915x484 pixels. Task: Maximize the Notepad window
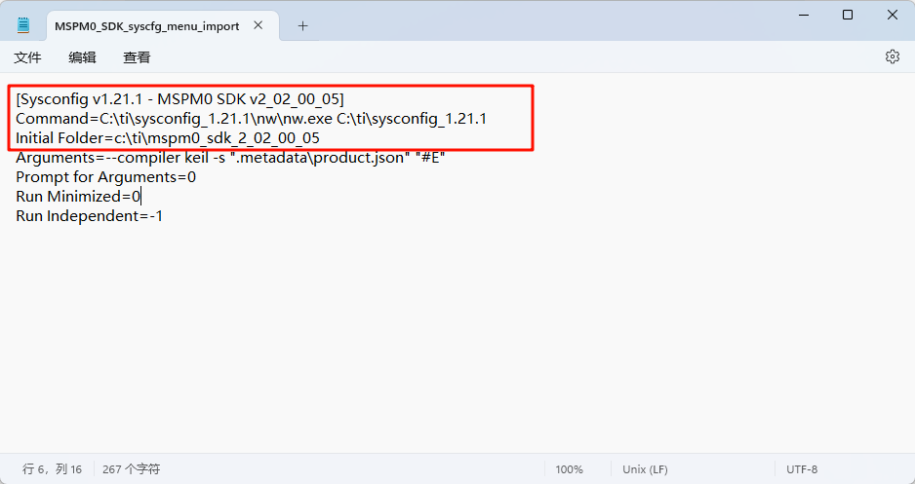pos(848,16)
